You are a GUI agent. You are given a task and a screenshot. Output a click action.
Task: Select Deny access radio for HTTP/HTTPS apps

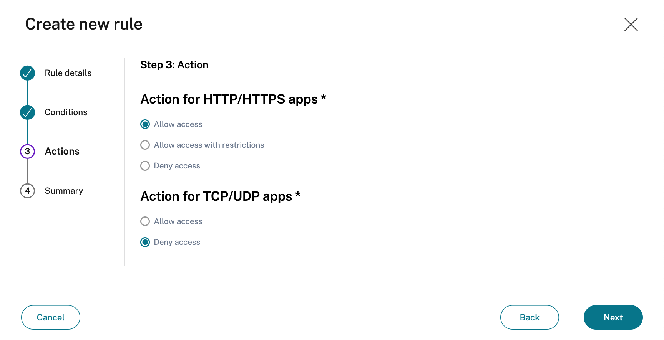click(x=145, y=166)
